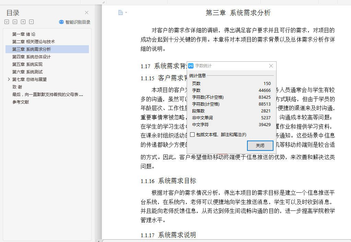Select the 最后，向一直默默支持着我的父母表 entry
351x242 pixels.
[x=47, y=94]
